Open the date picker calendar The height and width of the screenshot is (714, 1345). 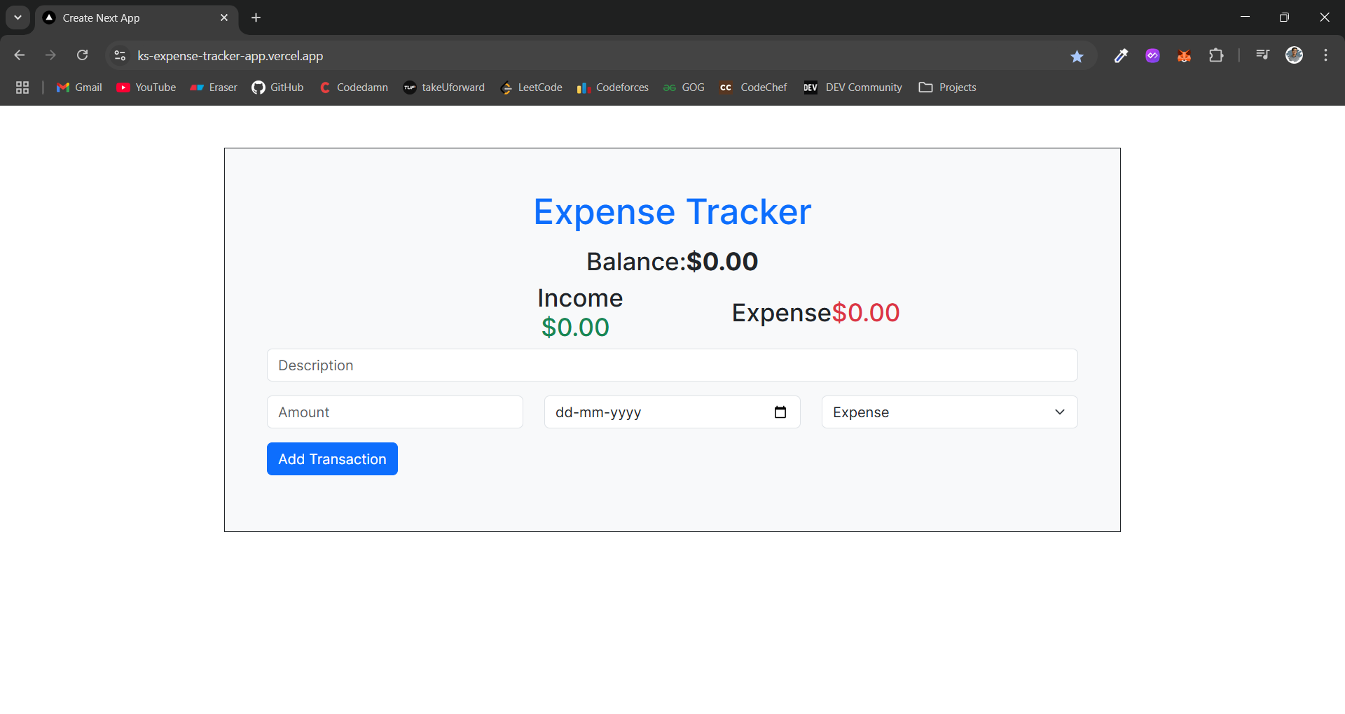[x=780, y=412]
